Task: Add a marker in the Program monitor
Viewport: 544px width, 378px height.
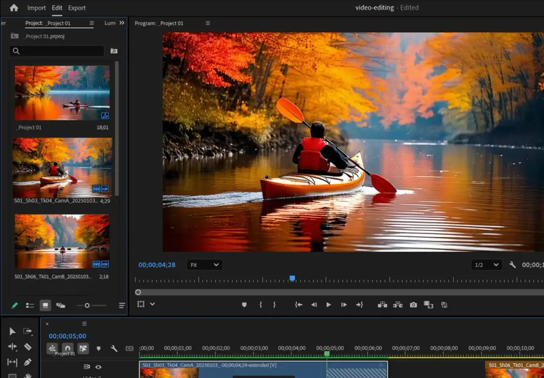Action: tap(244, 305)
